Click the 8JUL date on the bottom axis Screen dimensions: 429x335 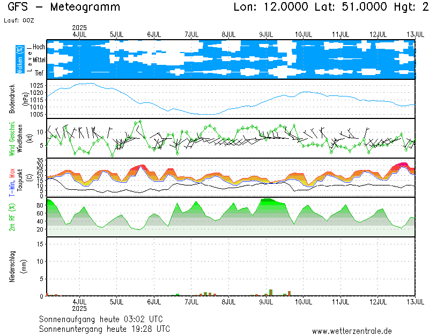pos(229,302)
